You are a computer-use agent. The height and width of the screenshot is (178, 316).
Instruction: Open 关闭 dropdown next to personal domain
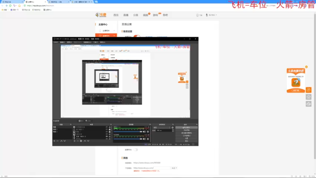click(174, 168)
